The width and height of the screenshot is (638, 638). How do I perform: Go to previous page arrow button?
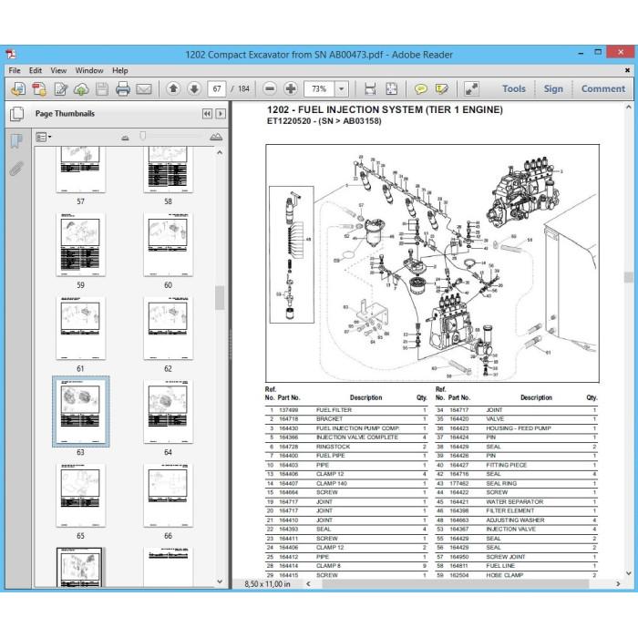coord(174,88)
